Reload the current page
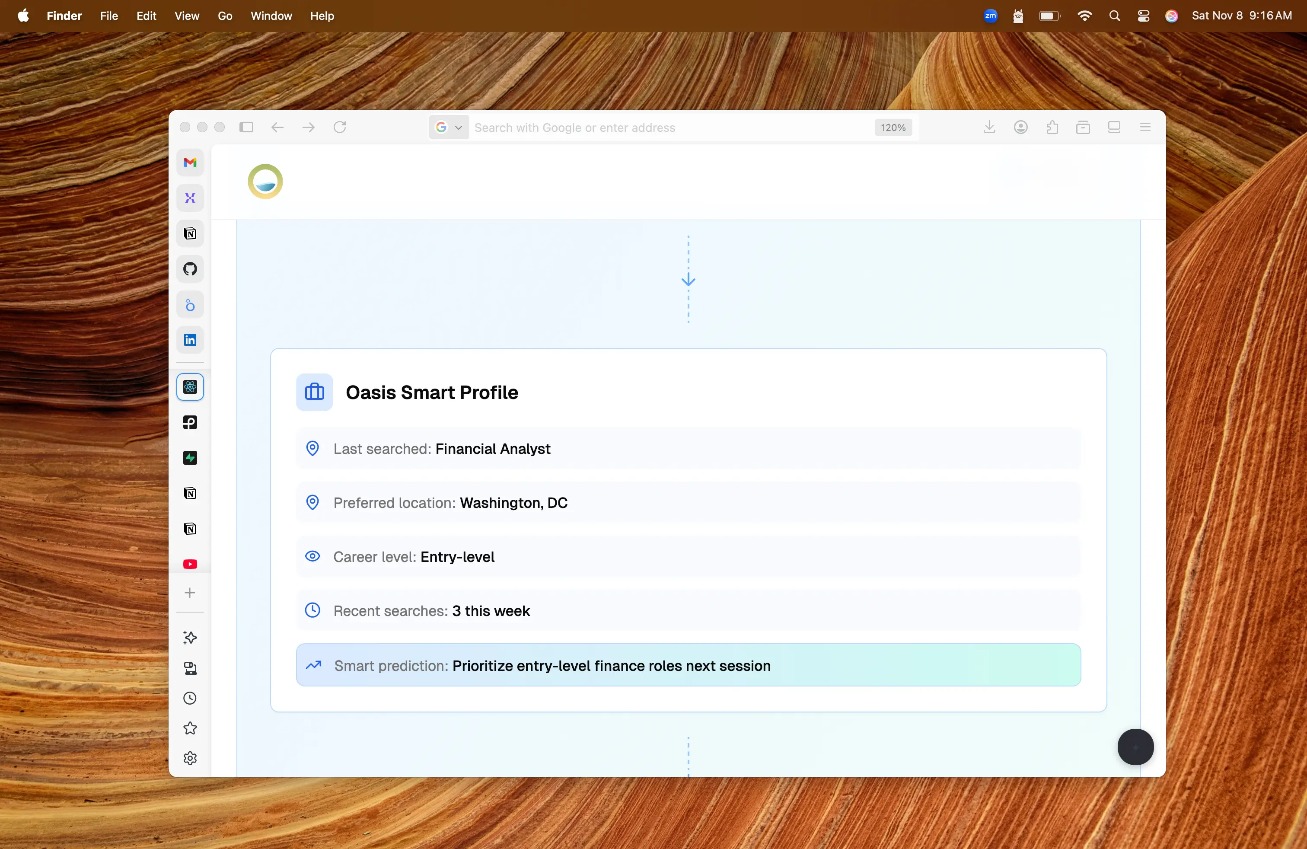Screen dimensions: 1307x849 [x=340, y=127]
